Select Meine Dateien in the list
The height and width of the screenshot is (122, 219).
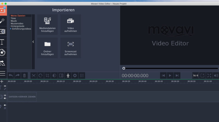click(18, 16)
